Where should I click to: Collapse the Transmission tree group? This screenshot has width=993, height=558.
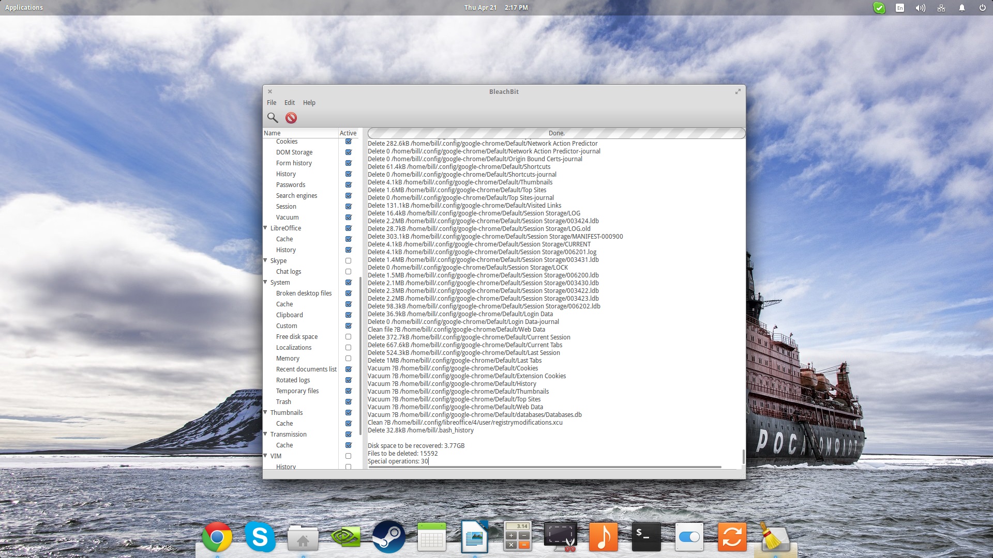pos(265,434)
